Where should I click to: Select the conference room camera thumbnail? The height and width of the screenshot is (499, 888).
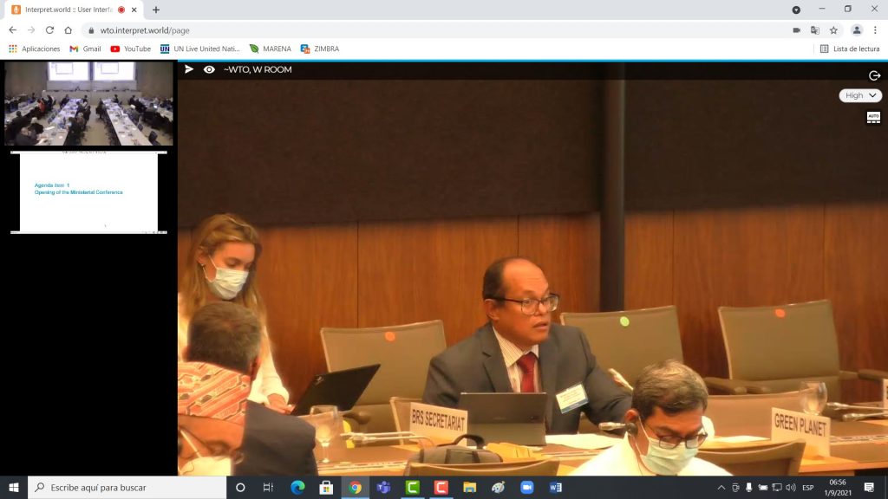tap(88, 104)
